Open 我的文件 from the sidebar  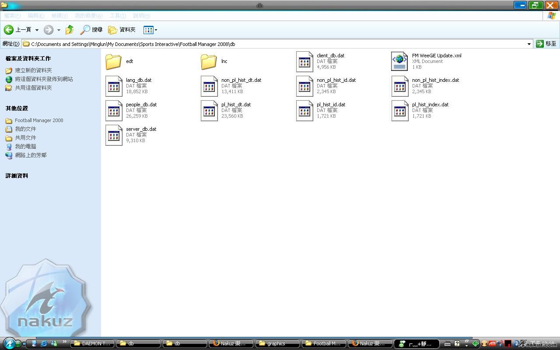click(x=25, y=129)
